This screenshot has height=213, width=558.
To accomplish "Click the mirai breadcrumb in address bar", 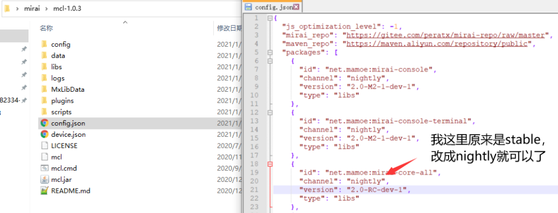I will coord(31,8).
